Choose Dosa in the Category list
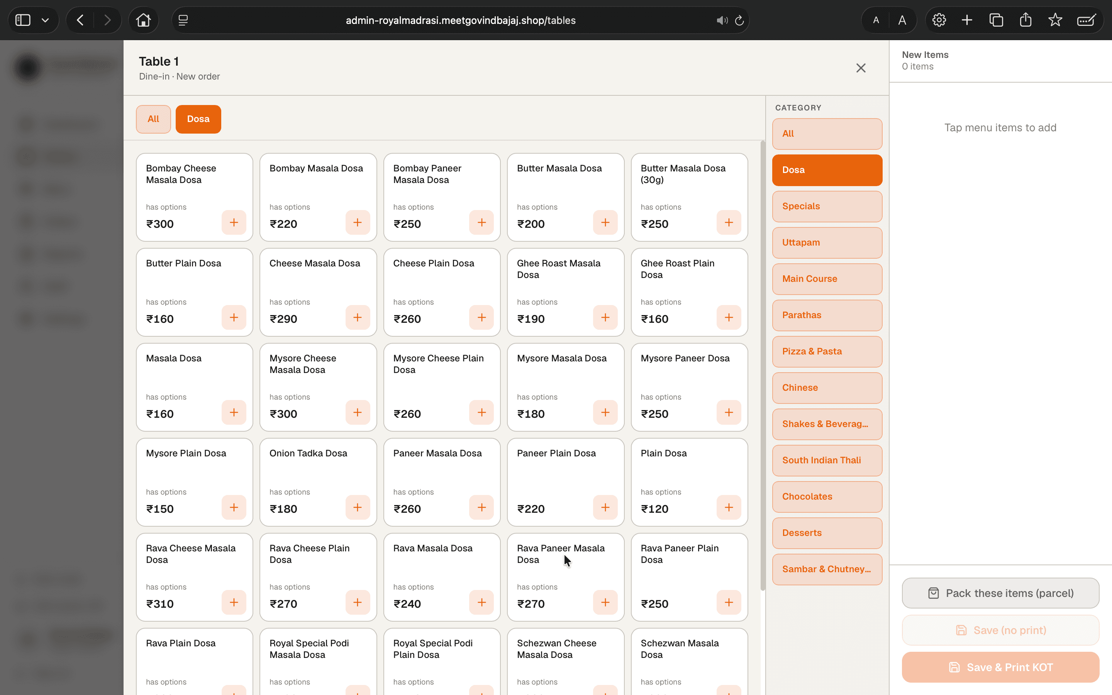Viewport: 1112px width, 695px height. [x=827, y=170]
